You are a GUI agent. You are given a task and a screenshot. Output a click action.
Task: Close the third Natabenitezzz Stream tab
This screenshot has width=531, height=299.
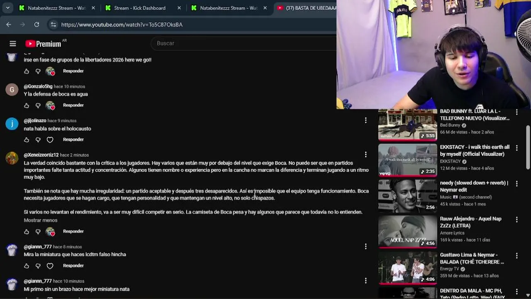265,8
